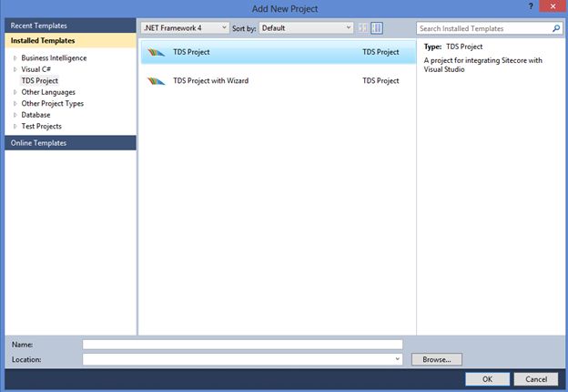The width and height of the screenshot is (568, 392).
Task: Switch to small icons view
Action: 362,28
